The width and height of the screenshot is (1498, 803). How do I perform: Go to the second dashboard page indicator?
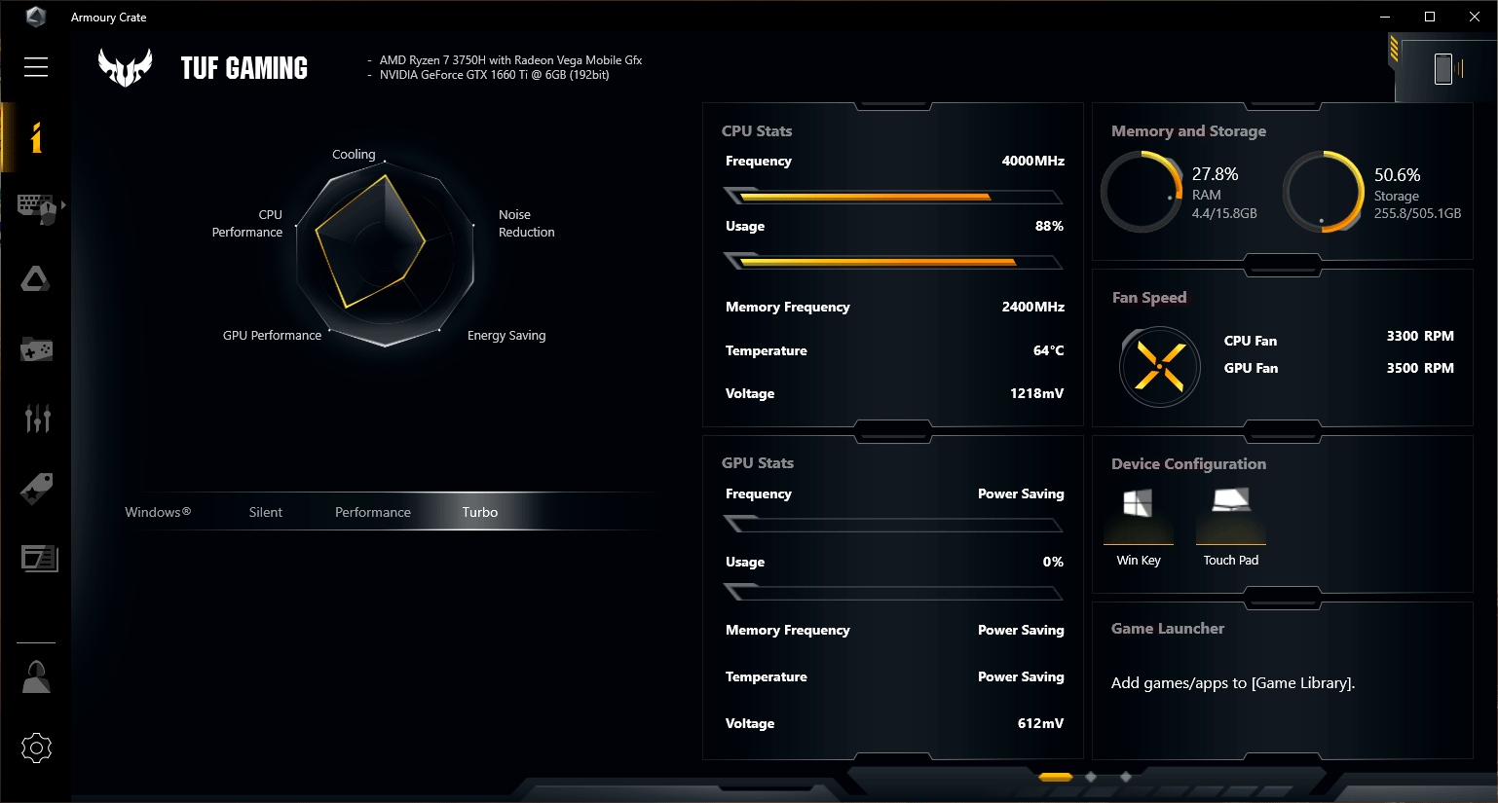[x=1091, y=777]
